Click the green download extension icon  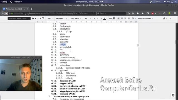(169, 13)
